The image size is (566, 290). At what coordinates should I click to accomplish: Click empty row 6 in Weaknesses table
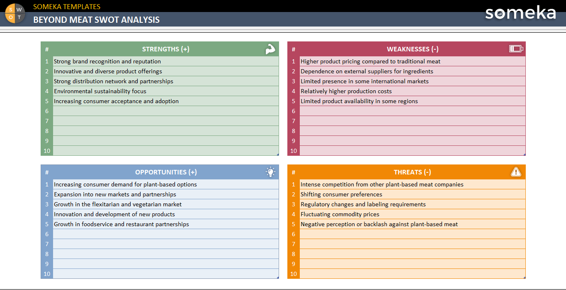pyautogui.click(x=413, y=111)
